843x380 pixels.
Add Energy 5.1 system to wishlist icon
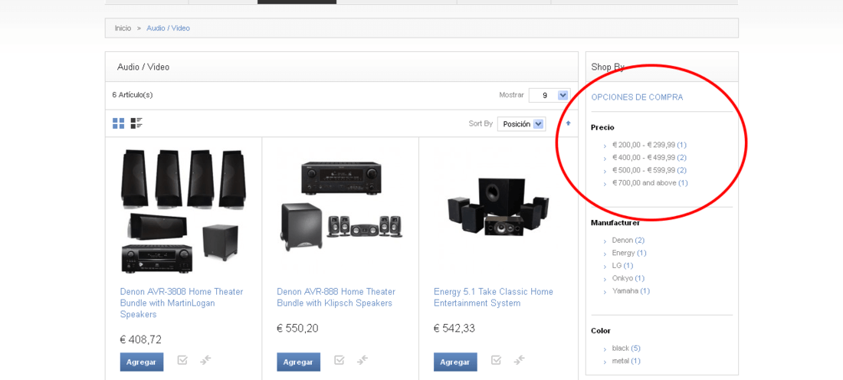tap(497, 360)
